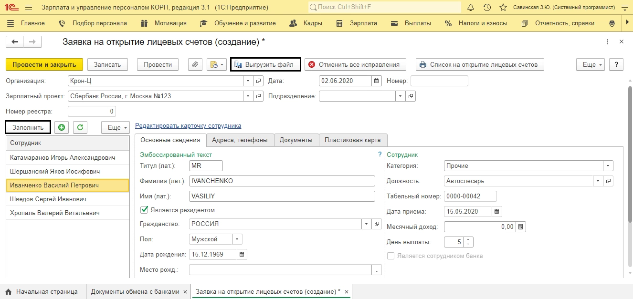Screen dimensions: 633x299
Task: Click the favorites star icon
Action: pyautogui.click(x=503, y=8)
